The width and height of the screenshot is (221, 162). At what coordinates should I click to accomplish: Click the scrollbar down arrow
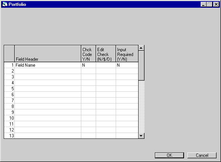[141, 136]
